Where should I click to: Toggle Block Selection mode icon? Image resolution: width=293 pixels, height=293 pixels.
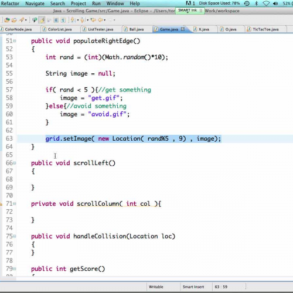[56, 20]
